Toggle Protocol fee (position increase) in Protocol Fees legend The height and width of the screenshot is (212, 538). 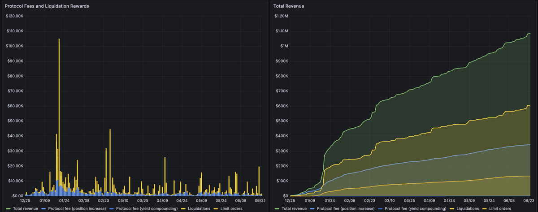pos(76,208)
